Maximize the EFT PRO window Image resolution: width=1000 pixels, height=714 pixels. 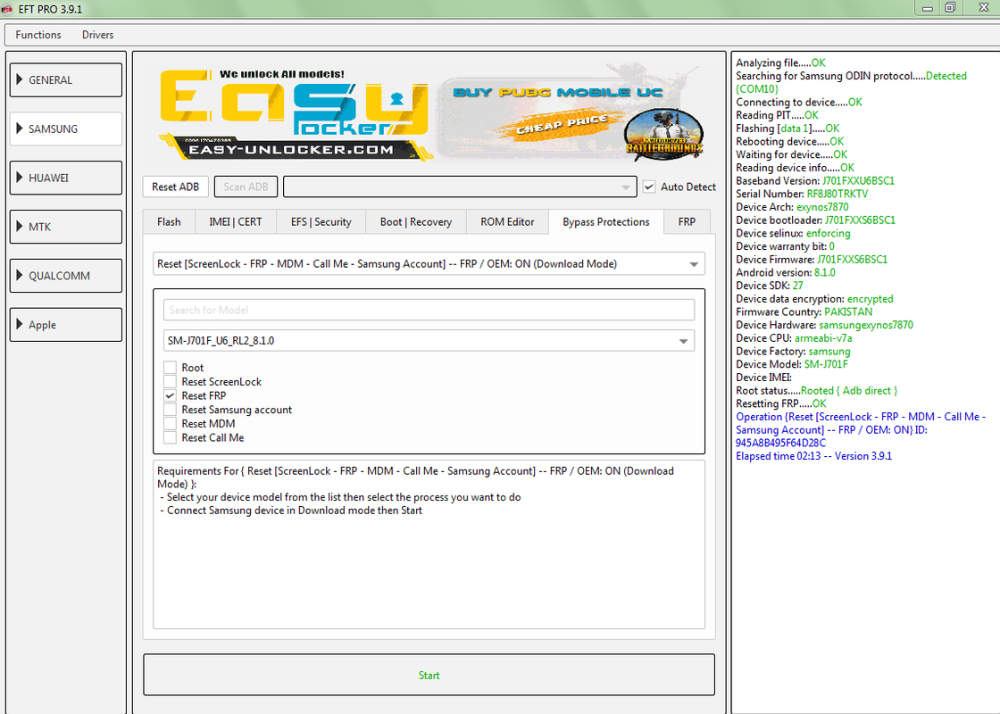(950, 8)
